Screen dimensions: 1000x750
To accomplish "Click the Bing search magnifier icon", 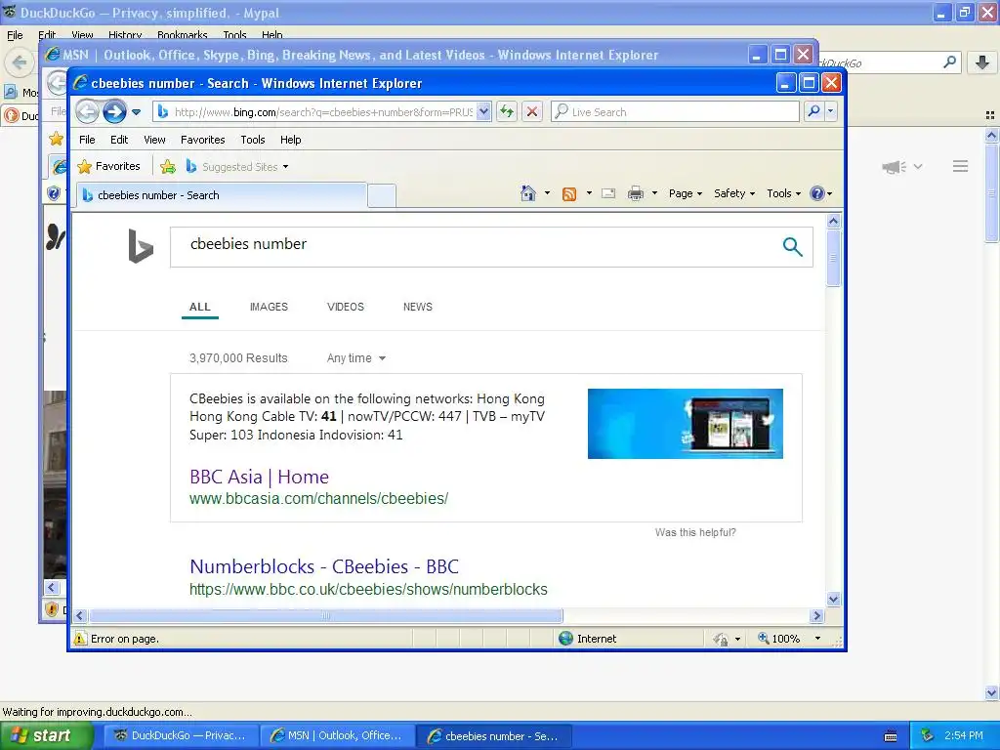I will [792, 246].
